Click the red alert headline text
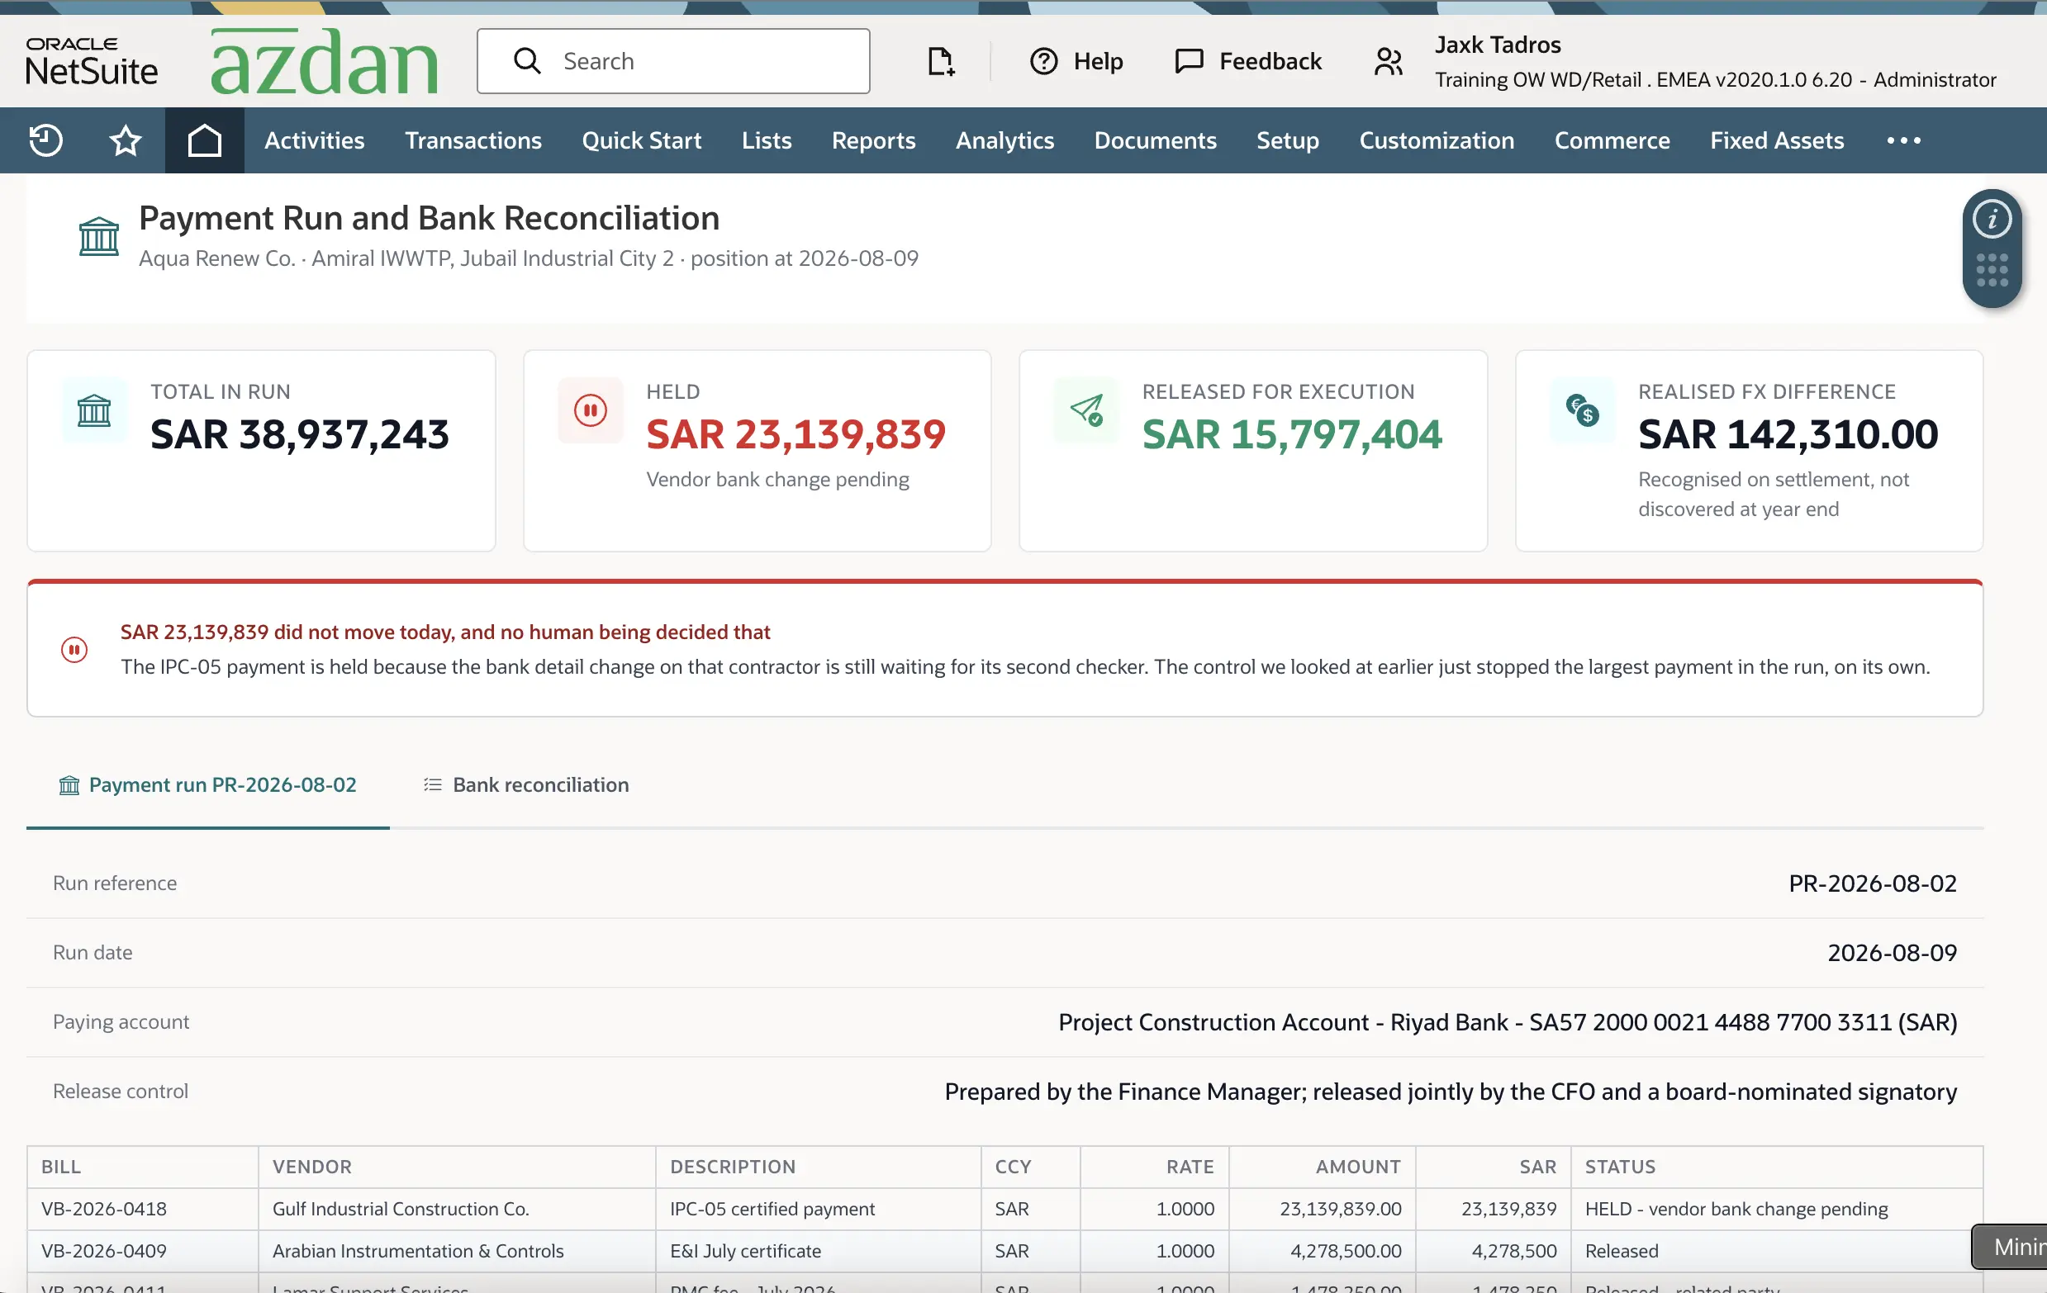 point(444,632)
